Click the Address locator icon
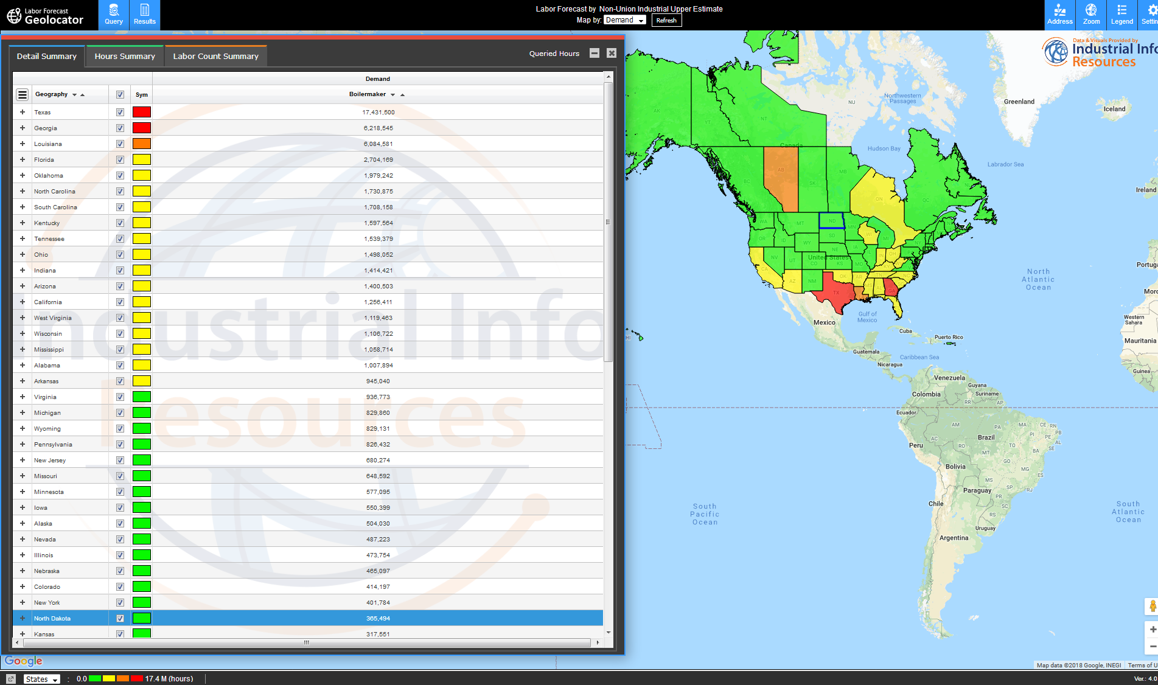The width and height of the screenshot is (1158, 685). tap(1060, 15)
